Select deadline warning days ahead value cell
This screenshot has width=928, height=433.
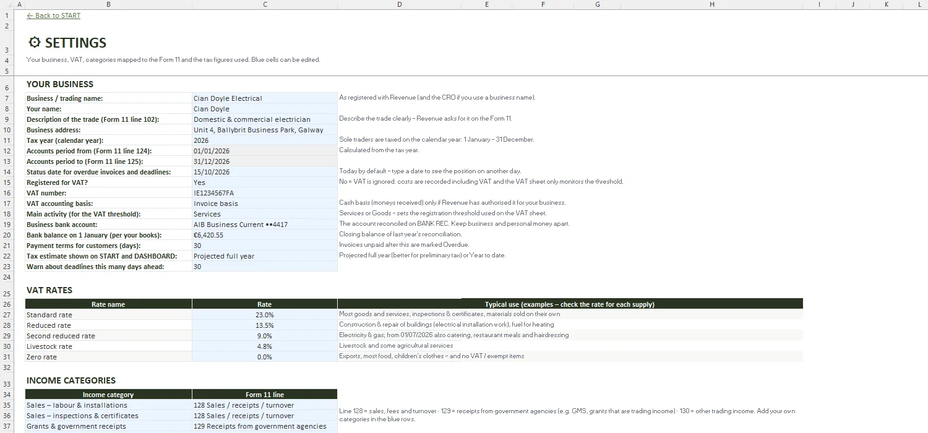pyautogui.click(x=265, y=267)
